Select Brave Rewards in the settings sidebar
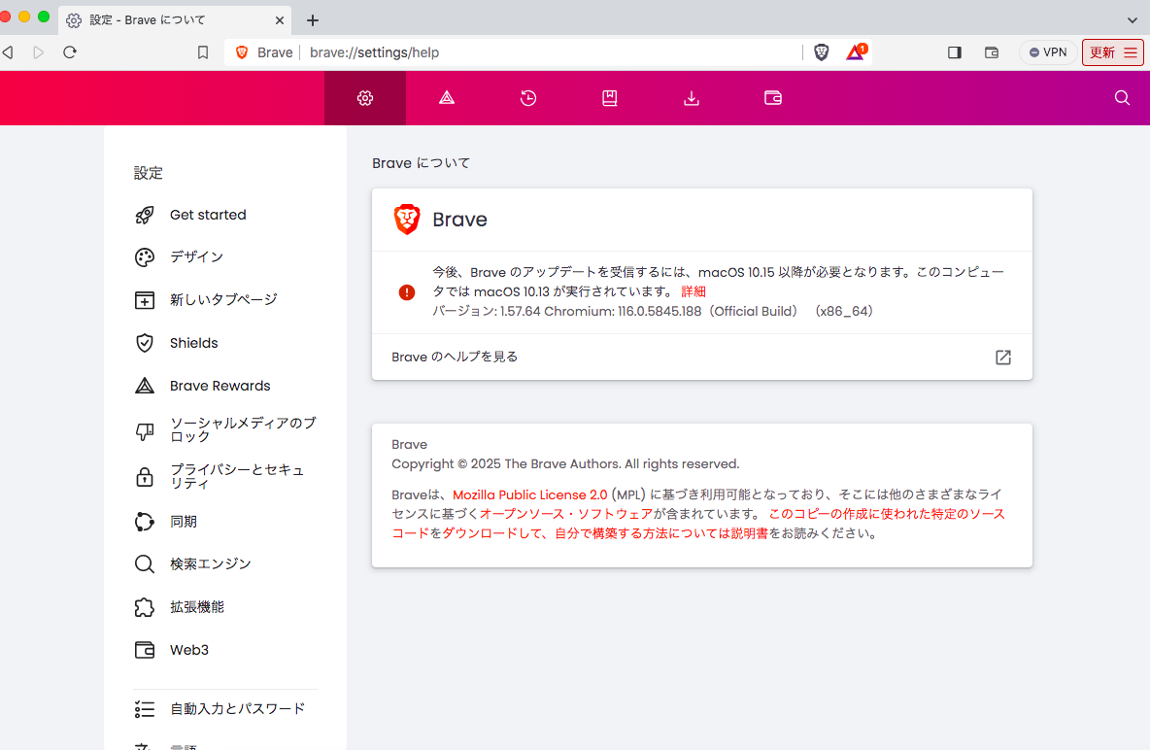 coord(220,386)
